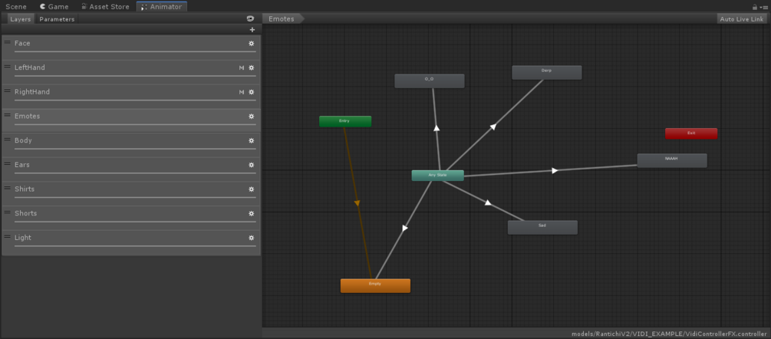The image size is (771, 339).
Task: Select the Derp state node
Action: coord(547,72)
